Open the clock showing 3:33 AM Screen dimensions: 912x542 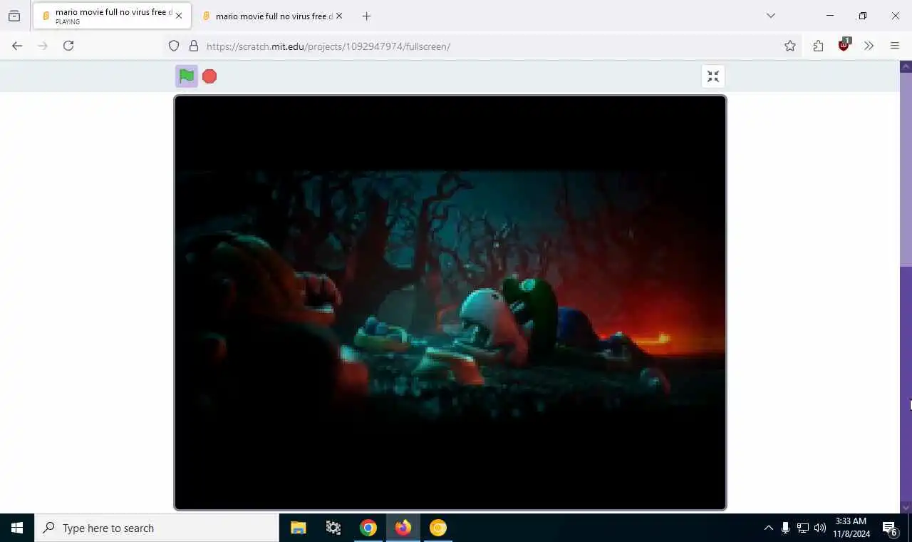[851, 528]
